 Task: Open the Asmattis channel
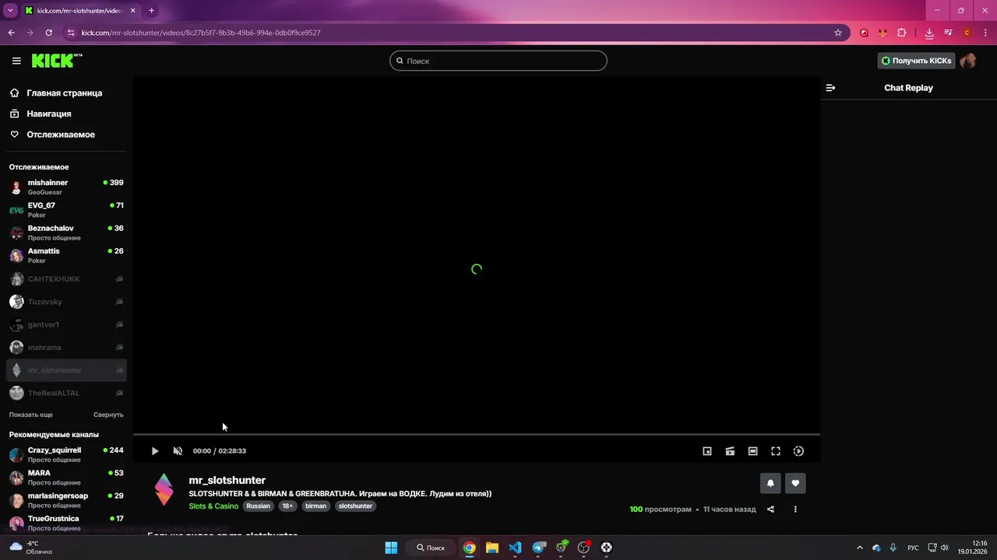pyautogui.click(x=66, y=255)
